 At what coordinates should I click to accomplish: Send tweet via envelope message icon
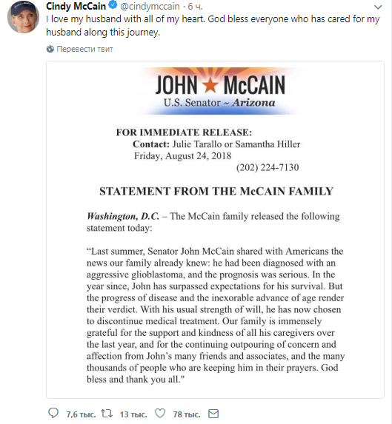(213, 414)
